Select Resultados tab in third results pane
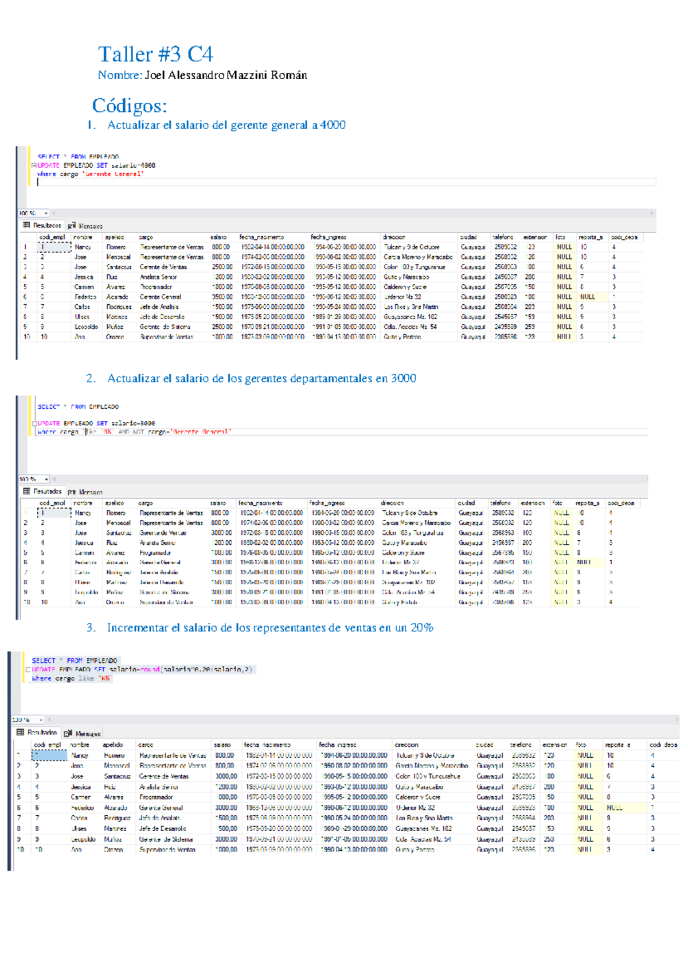The image size is (688, 973). (41, 732)
